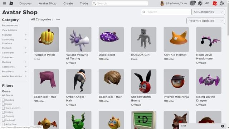
Task: Go to Discover in top navigation
Action: tap(25, 3)
